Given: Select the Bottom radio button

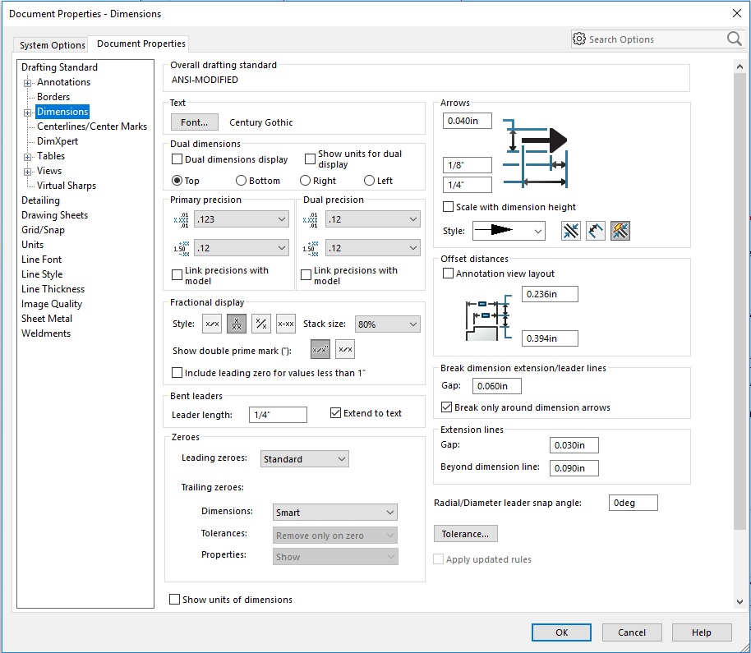Looking at the screenshot, I should coord(241,181).
